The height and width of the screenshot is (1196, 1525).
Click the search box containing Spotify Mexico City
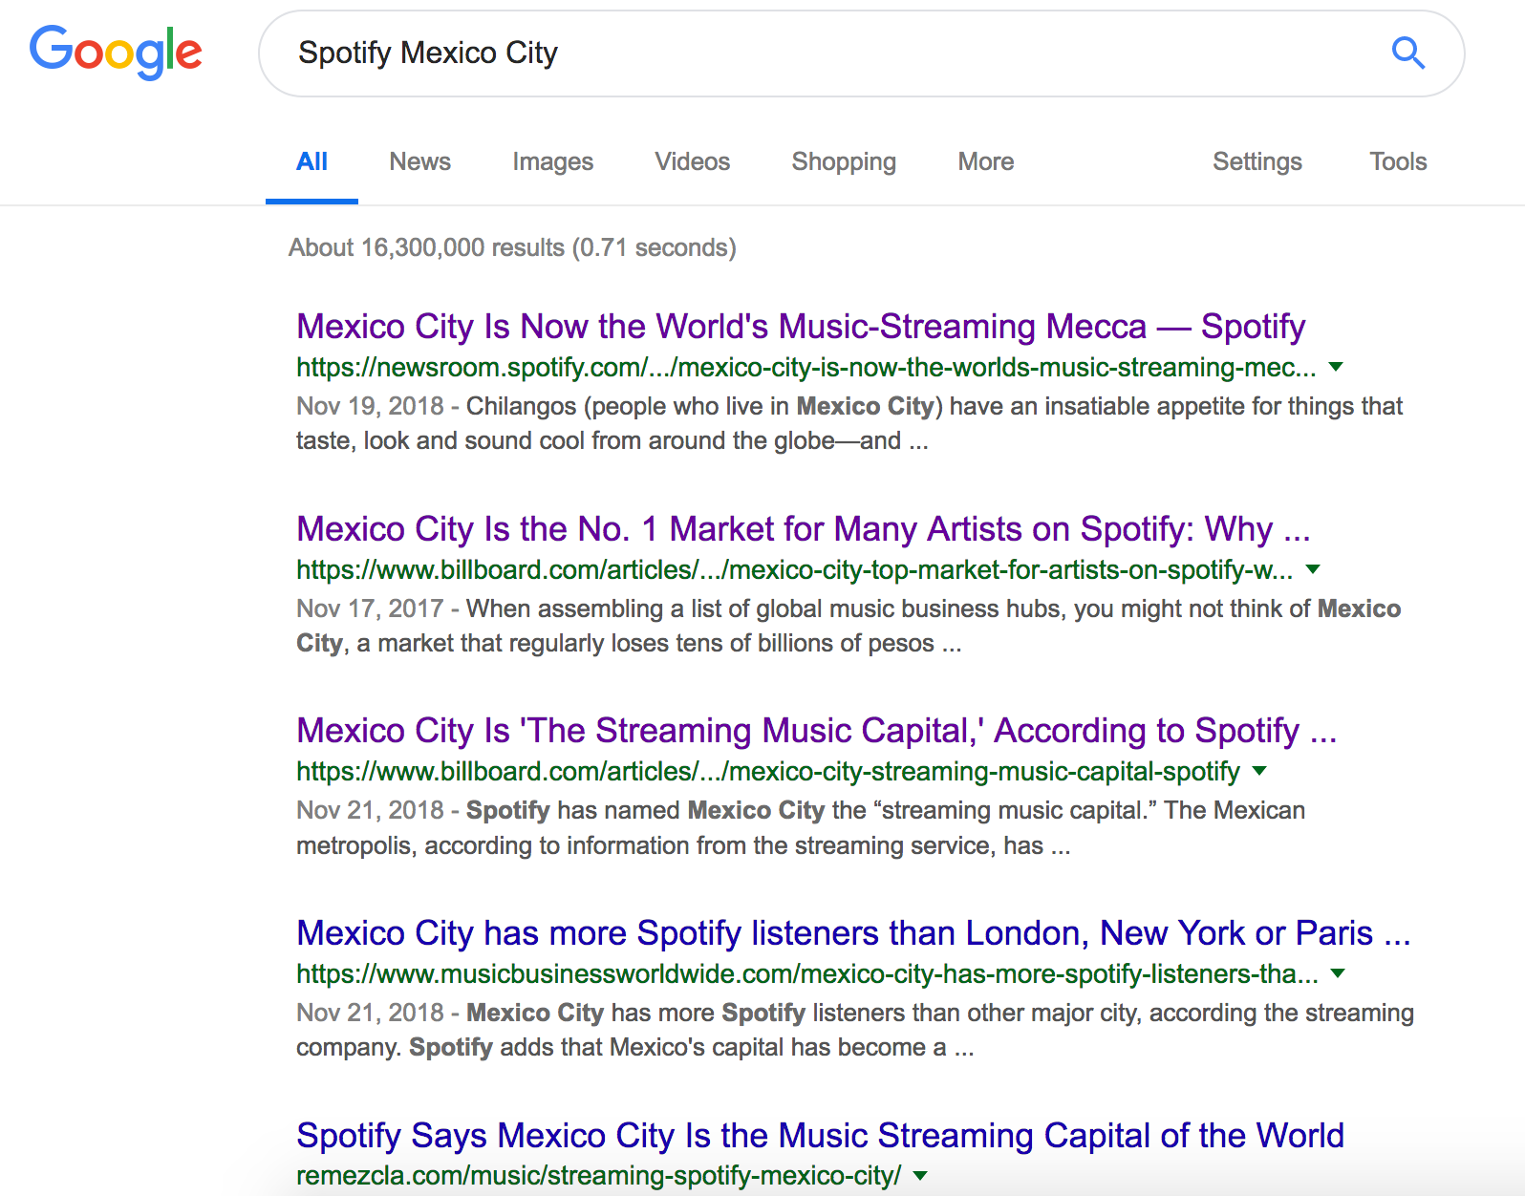coord(861,53)
